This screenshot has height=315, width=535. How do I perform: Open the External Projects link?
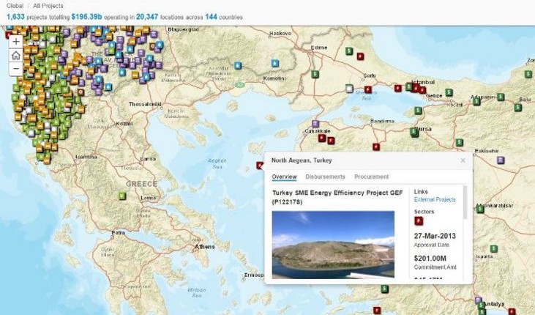[x=435, y=199]
